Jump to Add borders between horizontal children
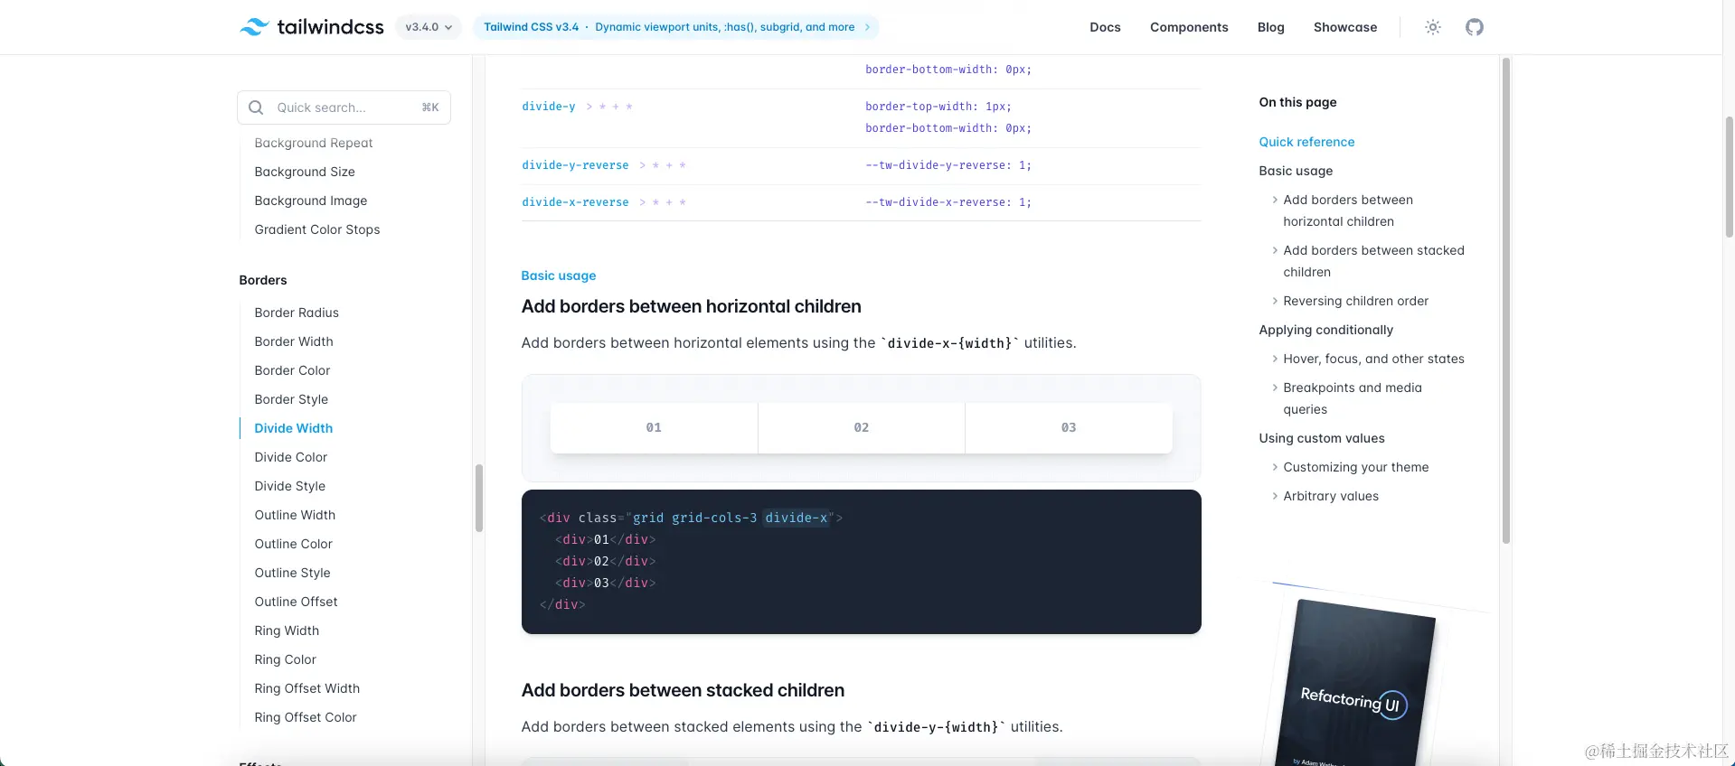1735x766 pixels. pos(1348,210)
